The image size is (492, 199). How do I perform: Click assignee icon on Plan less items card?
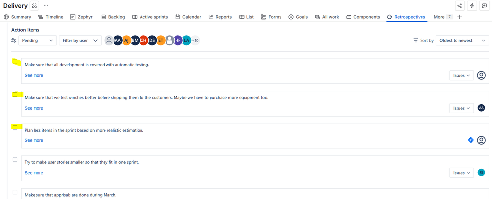[481, 140]
